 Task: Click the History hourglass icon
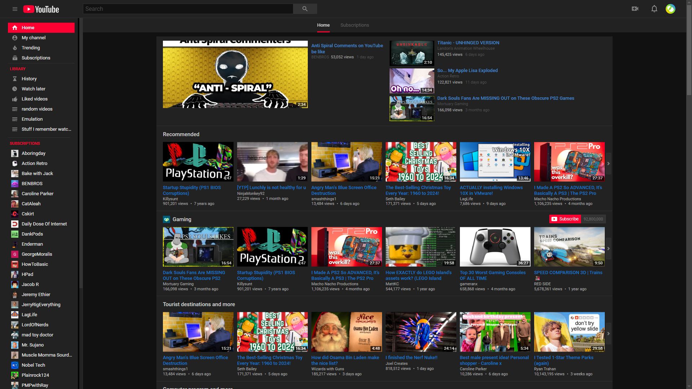click(x=15, y=79)
